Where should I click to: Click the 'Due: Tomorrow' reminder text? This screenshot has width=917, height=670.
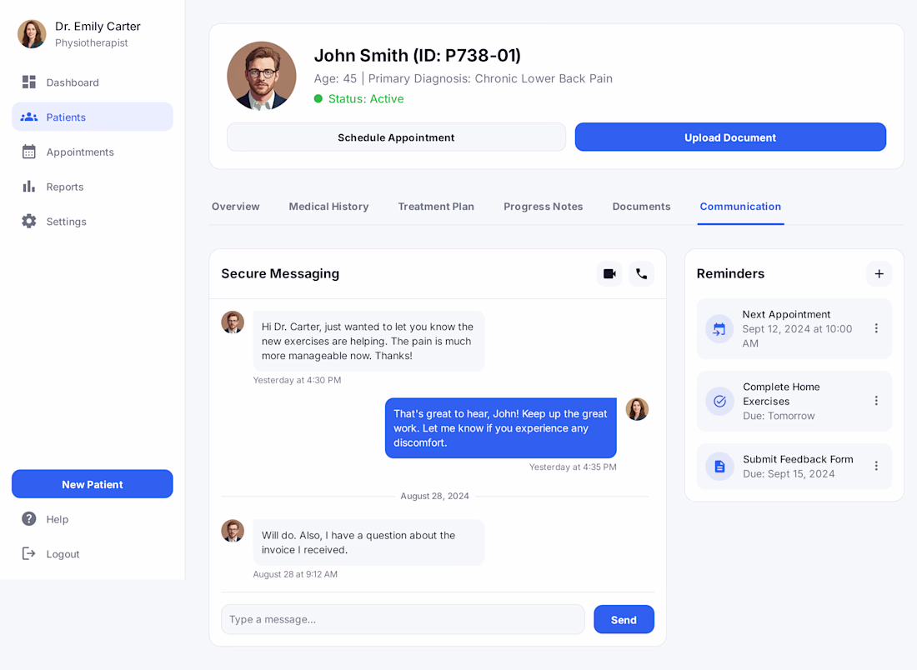pyautogui.click(x=779, y=416)
